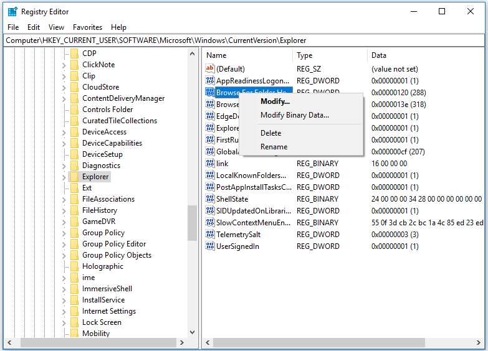Click the CDP key folder icon
This screenshot has width=488, height=351.
[74, 54]
